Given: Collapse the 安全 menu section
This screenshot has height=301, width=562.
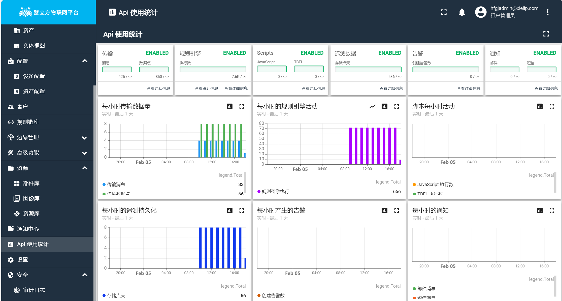Looking at the screenshot, I should pos(85,275).
